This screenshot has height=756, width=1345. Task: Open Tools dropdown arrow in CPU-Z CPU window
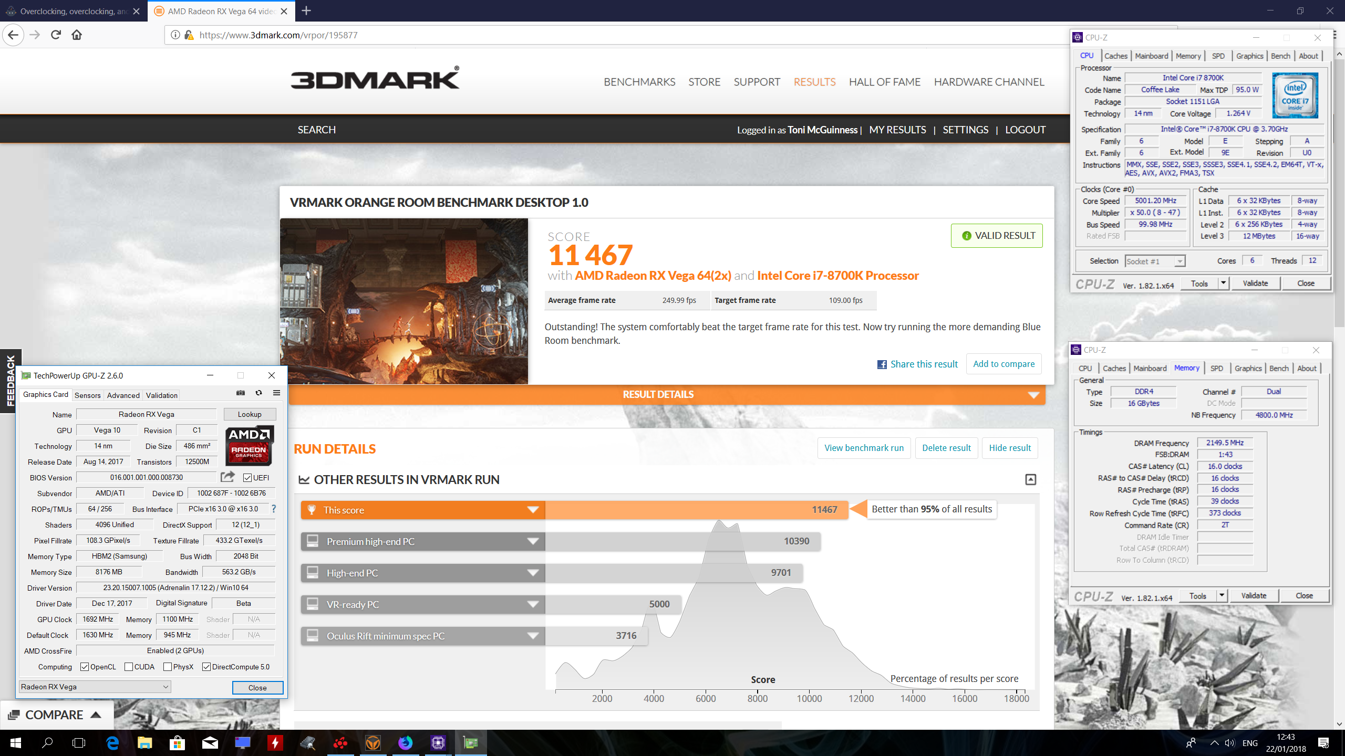[1223, 283]
